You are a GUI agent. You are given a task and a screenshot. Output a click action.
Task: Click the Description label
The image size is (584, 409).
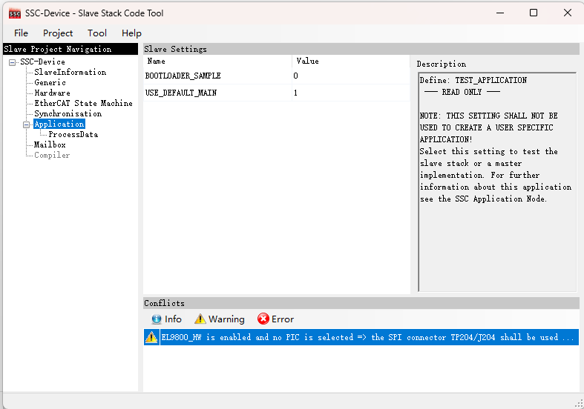tap(442, 64)
